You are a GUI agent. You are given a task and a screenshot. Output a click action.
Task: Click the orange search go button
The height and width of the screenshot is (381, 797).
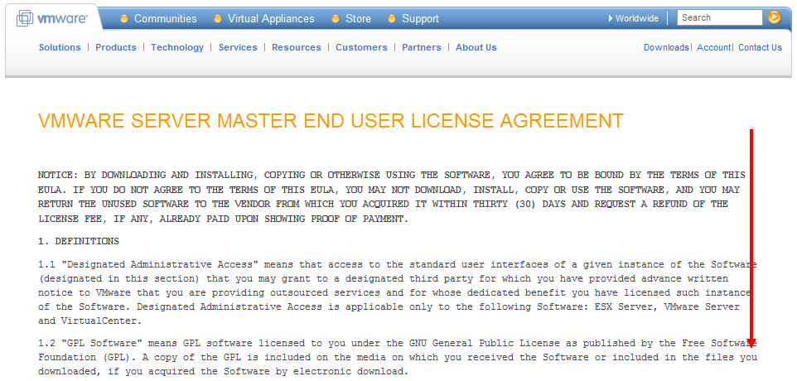[x=774, y=17]
